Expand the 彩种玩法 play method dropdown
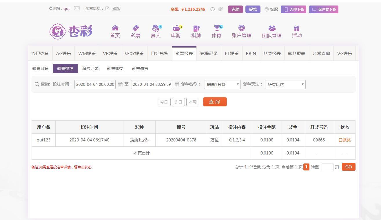Screen dimensions: 381x220 click(285, 84)
